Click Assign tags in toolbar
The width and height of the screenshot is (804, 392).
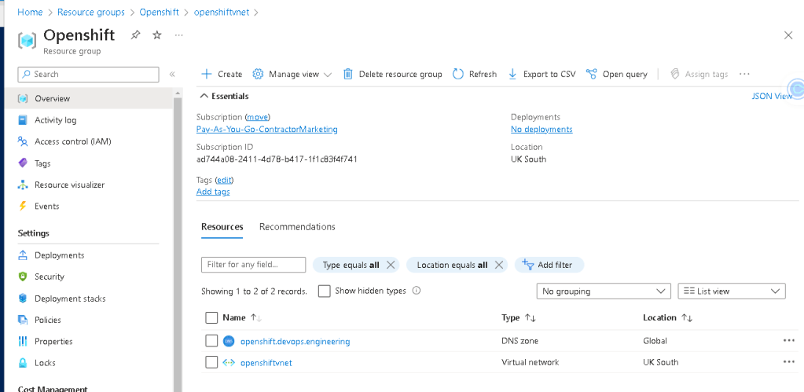pyautogui.click(x=699, y=75)
